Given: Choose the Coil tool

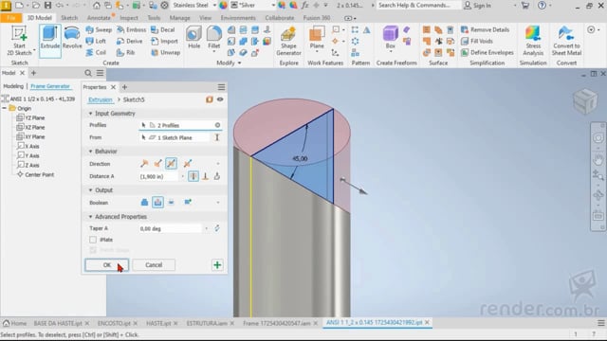Looking at the screenshot, I should click(x=96, y=52).
